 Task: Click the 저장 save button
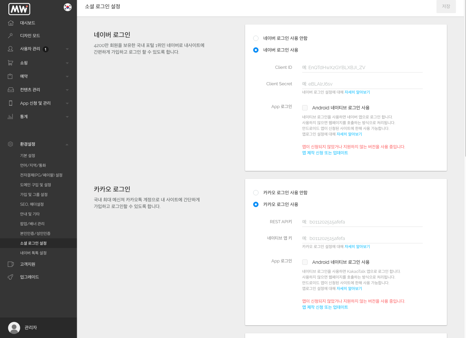[x=446, y=6]
